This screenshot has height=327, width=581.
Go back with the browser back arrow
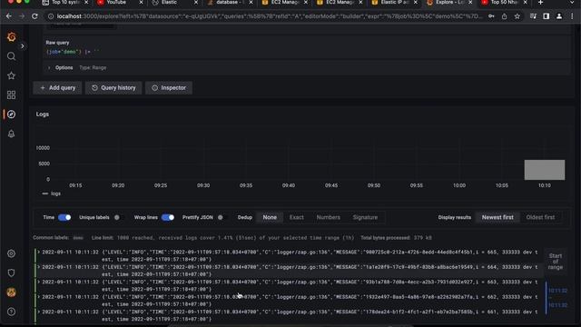click(9, 16)
